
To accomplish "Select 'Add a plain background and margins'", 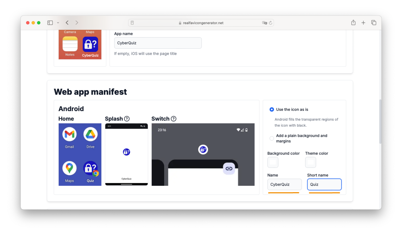I will (272, 138).
